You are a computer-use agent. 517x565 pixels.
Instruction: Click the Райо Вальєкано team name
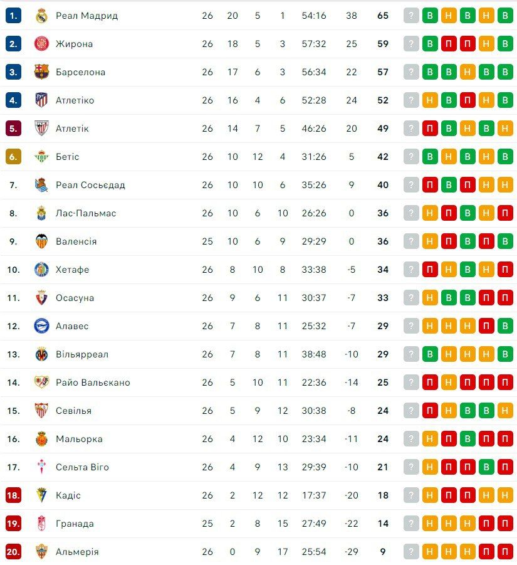[x=93, y=383]
